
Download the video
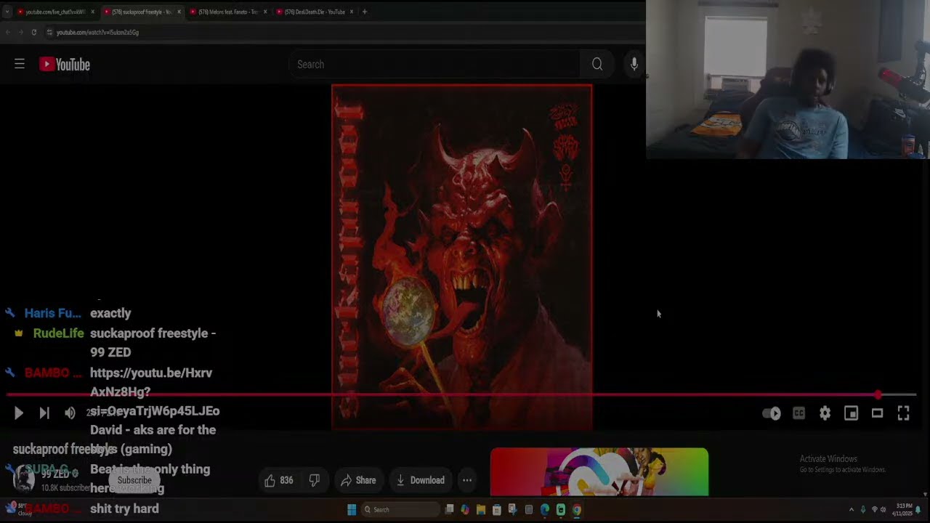click(420, 480)
